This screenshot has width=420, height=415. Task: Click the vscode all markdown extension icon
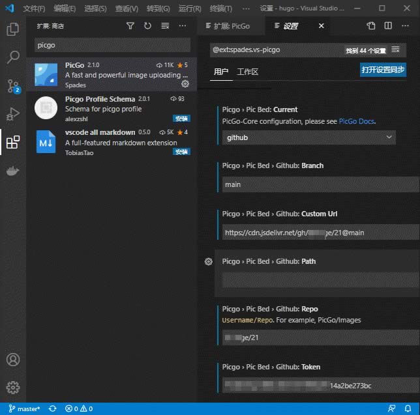(x=46, y=142)
